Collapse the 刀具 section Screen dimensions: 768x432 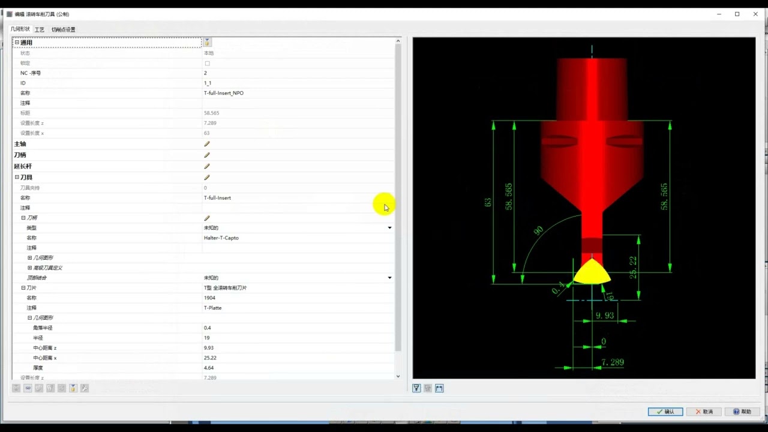pyautogui.click(x=17, y=178)
